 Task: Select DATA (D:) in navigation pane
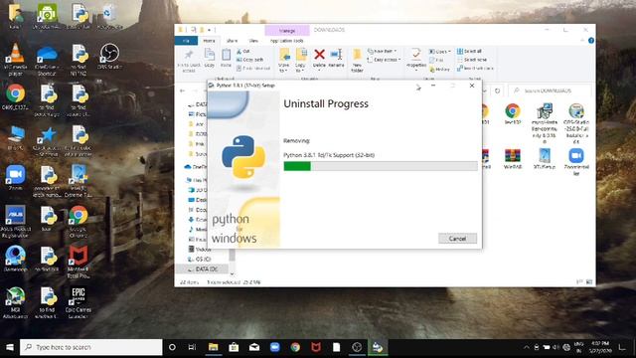202,268
